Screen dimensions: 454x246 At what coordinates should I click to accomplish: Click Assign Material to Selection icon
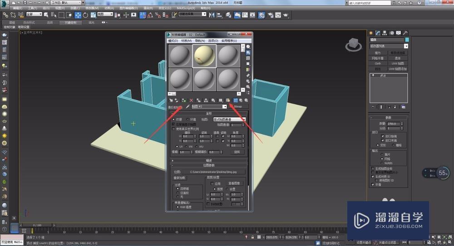[184, 100]
